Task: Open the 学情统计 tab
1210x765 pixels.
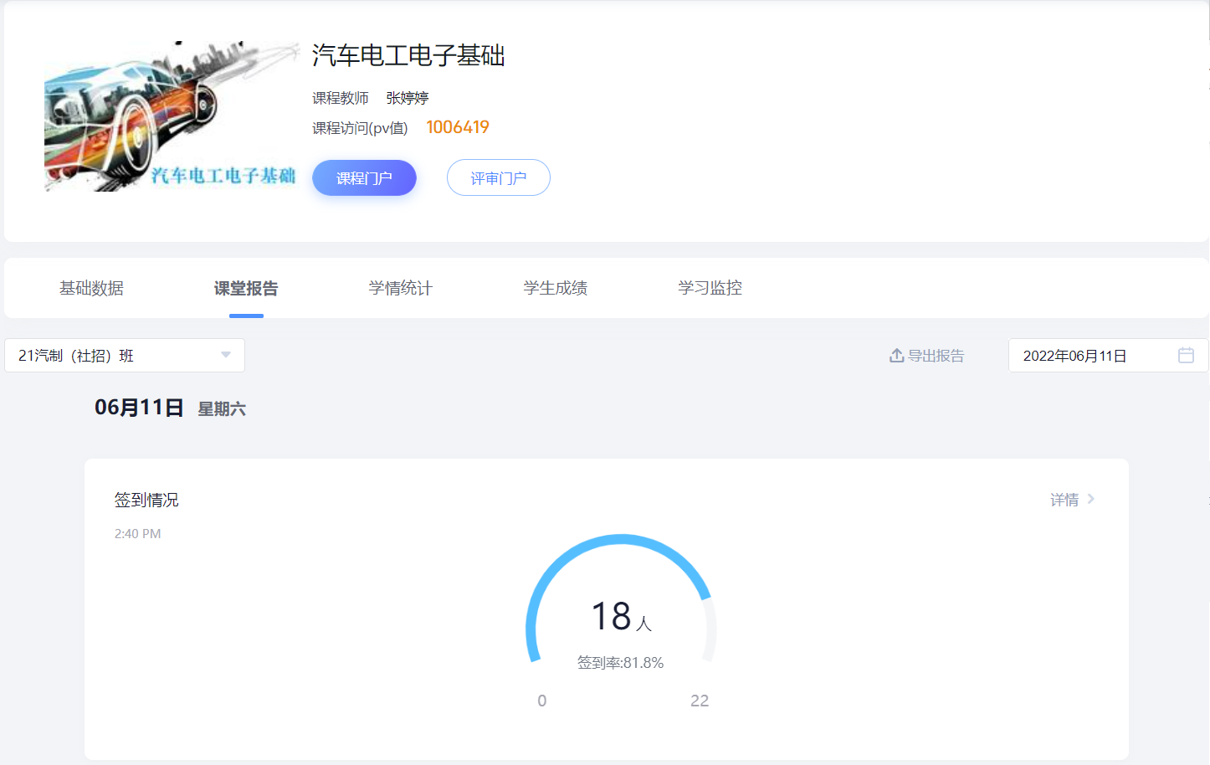Action: tap(400, 288)
